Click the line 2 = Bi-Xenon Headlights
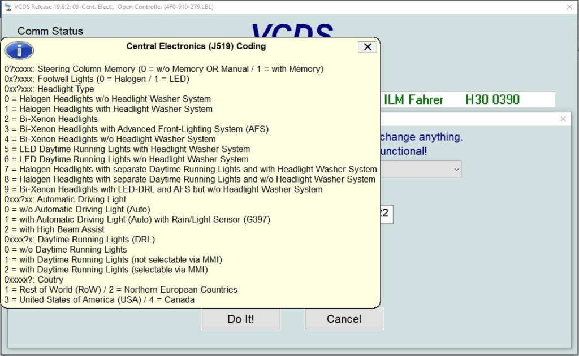579x356 pixels. click(51, 119)
